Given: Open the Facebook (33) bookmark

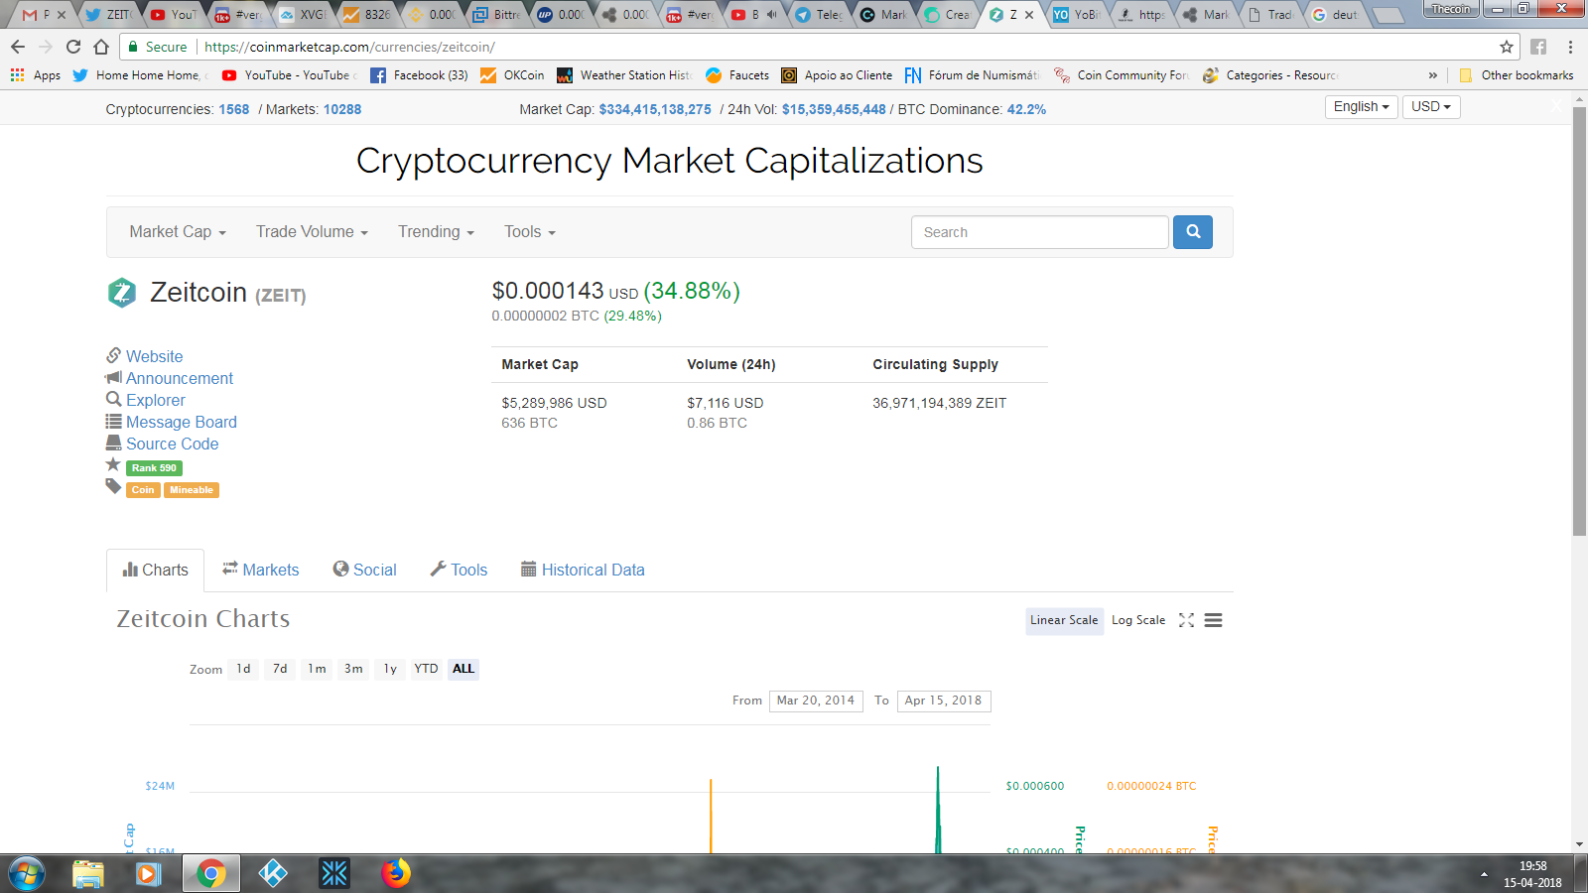Looking at the screenshot, I should pos(419,75).
